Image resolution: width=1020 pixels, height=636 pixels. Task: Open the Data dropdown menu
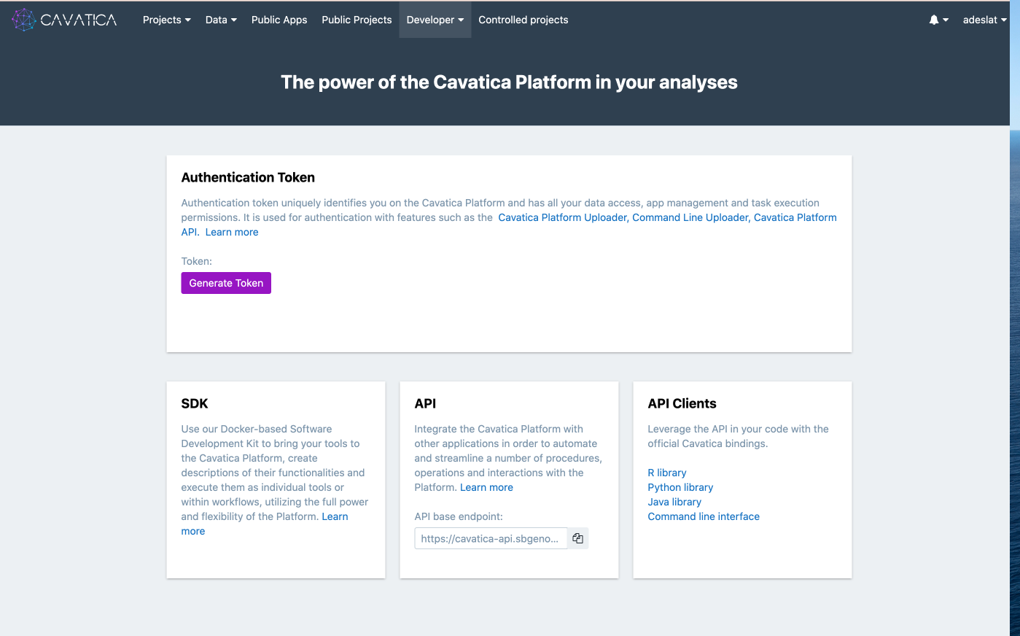tap(221, 20)
